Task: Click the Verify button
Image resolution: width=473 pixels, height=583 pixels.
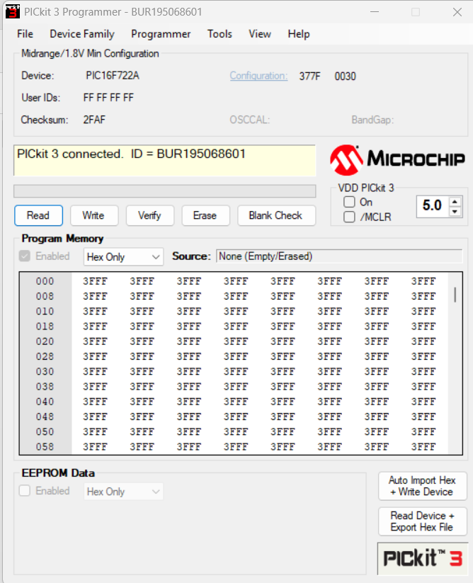Action: tap(149, 215)
